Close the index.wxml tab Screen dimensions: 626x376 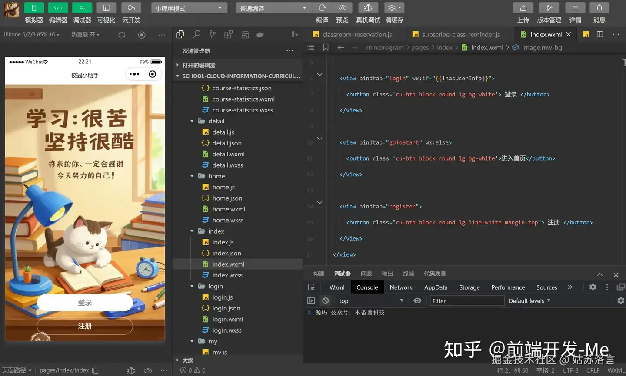click(568, 34)
